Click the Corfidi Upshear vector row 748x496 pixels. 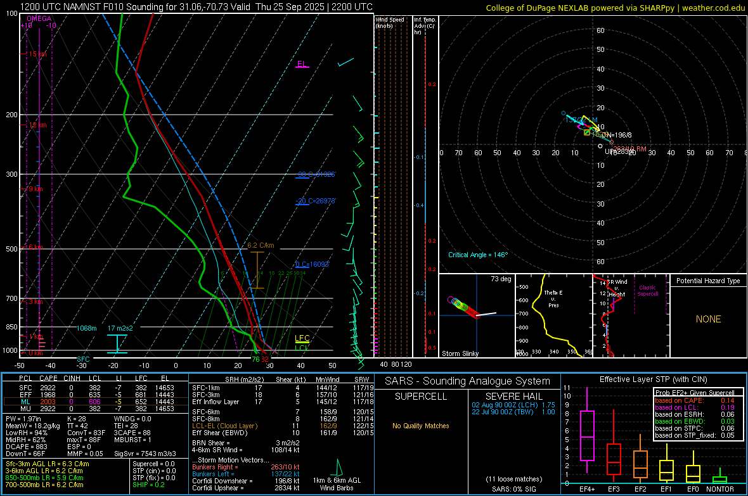pos(245,488)
